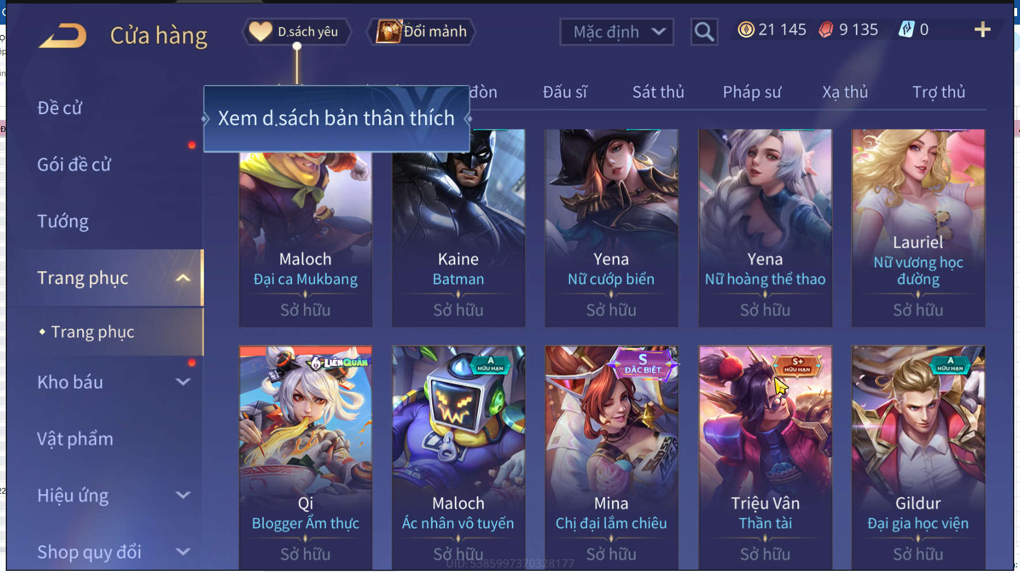This screenshot has width=1020, height=572.
Task: Click the plus icon to add currency
Action: point(982,29)
